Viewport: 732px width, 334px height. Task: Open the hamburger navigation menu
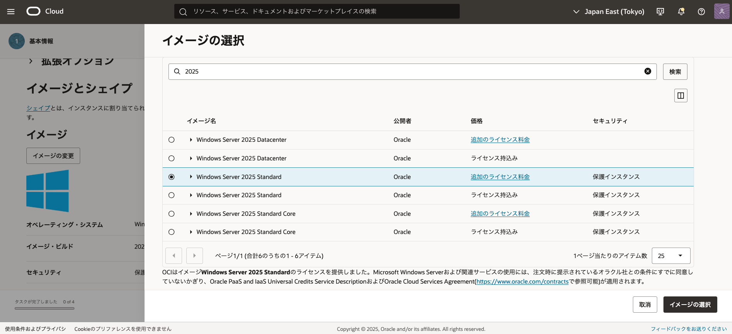(11, 12)
